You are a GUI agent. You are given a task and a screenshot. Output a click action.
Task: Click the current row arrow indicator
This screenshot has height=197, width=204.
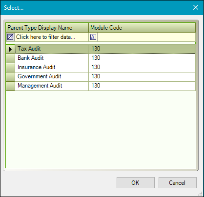point(10,49)
